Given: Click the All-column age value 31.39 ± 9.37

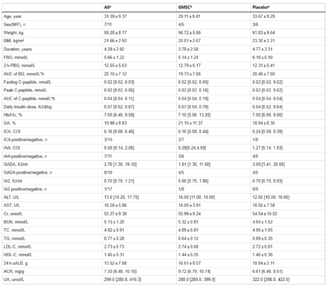Looking at the screenshot, I should click(x=116, y=16).
